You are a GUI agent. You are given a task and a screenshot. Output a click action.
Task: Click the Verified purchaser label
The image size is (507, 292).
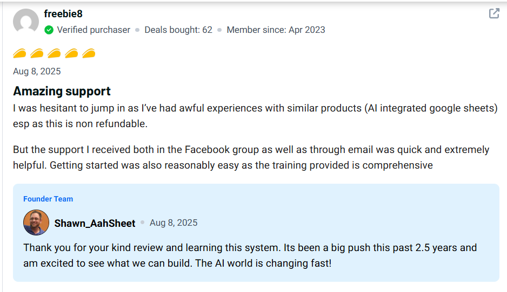(94, 30)
